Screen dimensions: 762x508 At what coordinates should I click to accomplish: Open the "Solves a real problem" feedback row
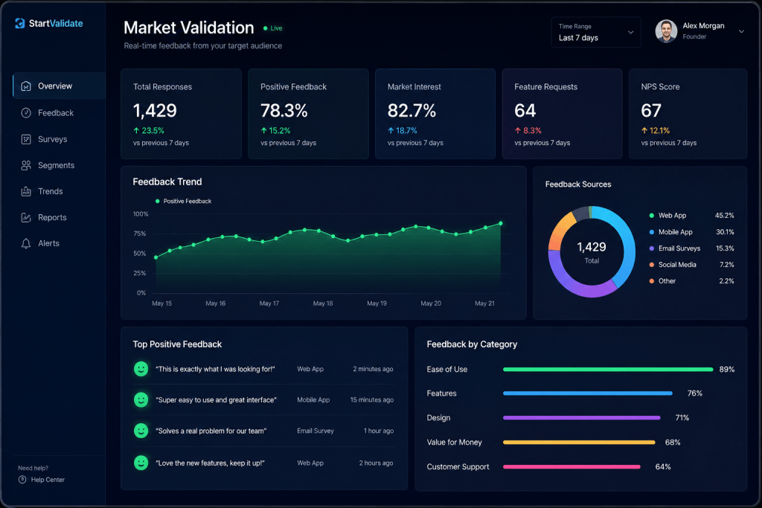point(264,431)
